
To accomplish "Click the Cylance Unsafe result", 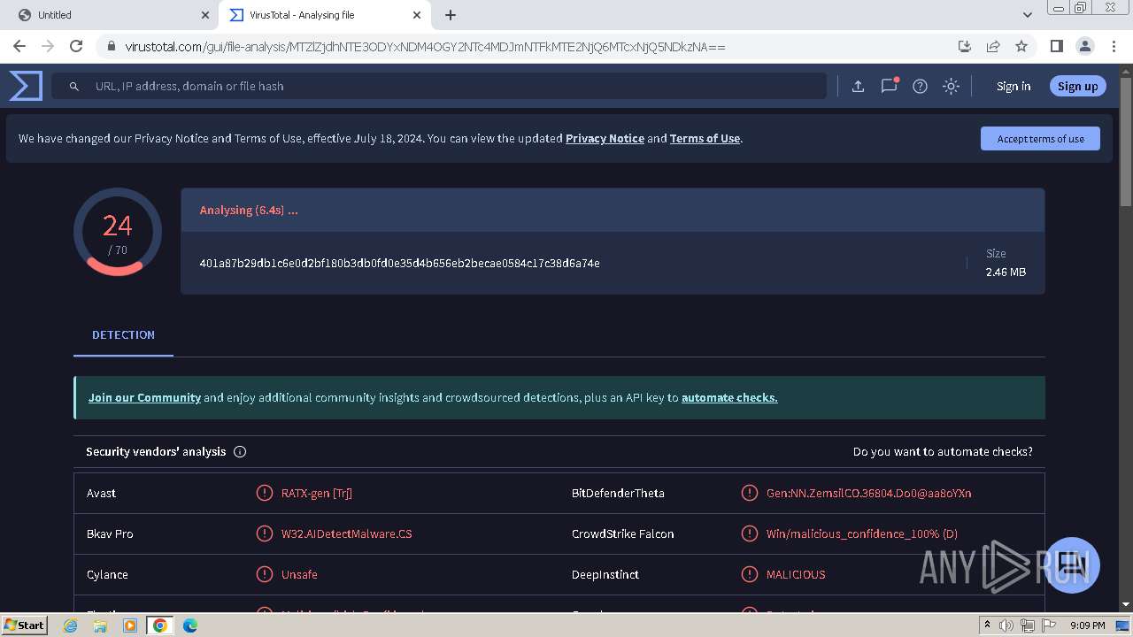I will click(x=299, y=574).
